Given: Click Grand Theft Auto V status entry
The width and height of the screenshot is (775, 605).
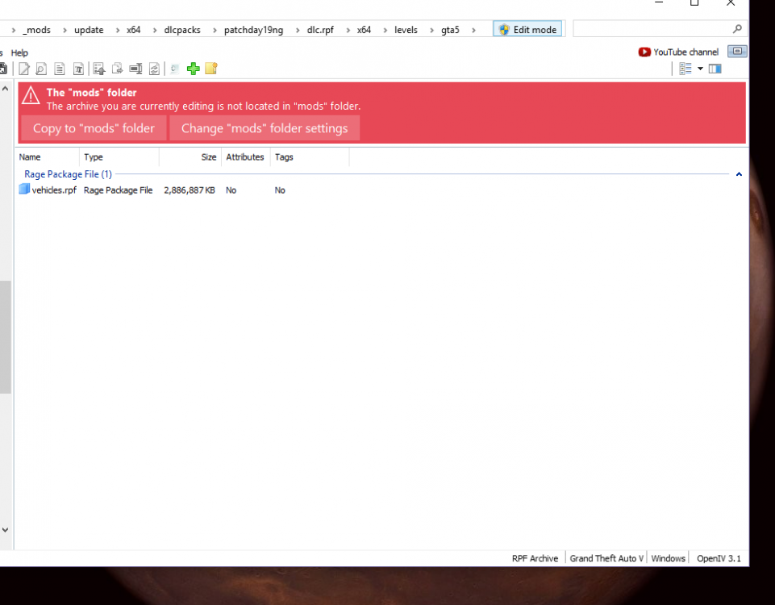Looking at the screenshot, I should pyautogui.click(x=606, y=558).
